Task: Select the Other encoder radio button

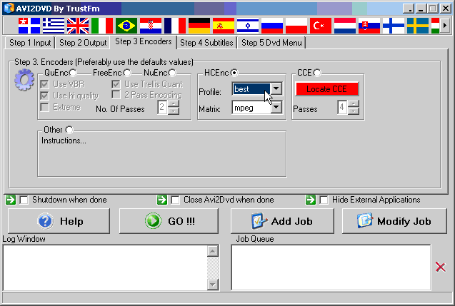Action: coord(69,130)
